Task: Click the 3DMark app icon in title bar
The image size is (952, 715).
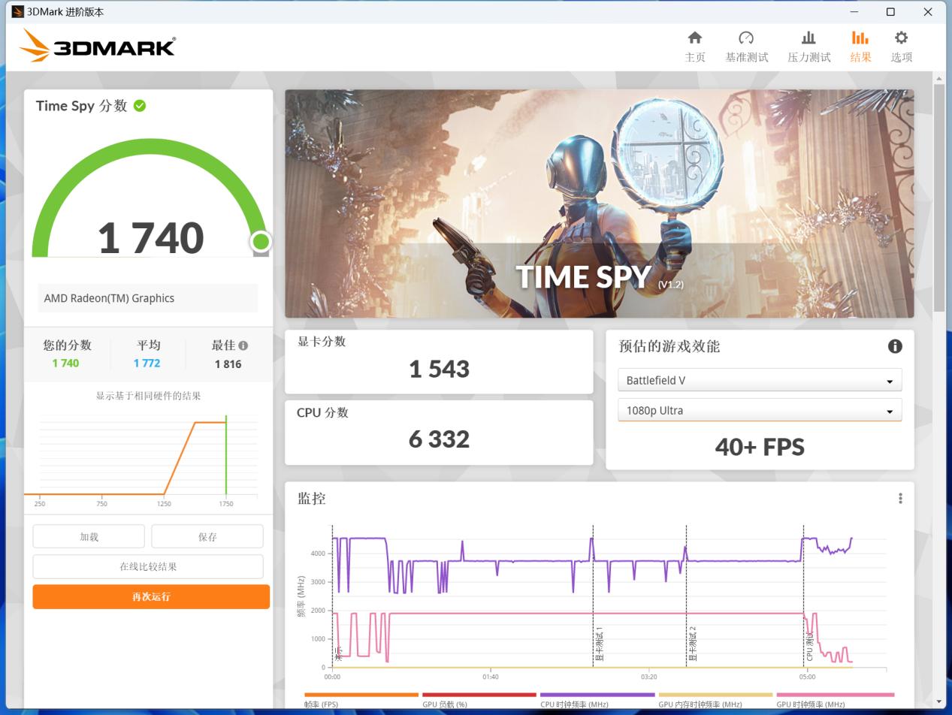Action: point(17,11)
